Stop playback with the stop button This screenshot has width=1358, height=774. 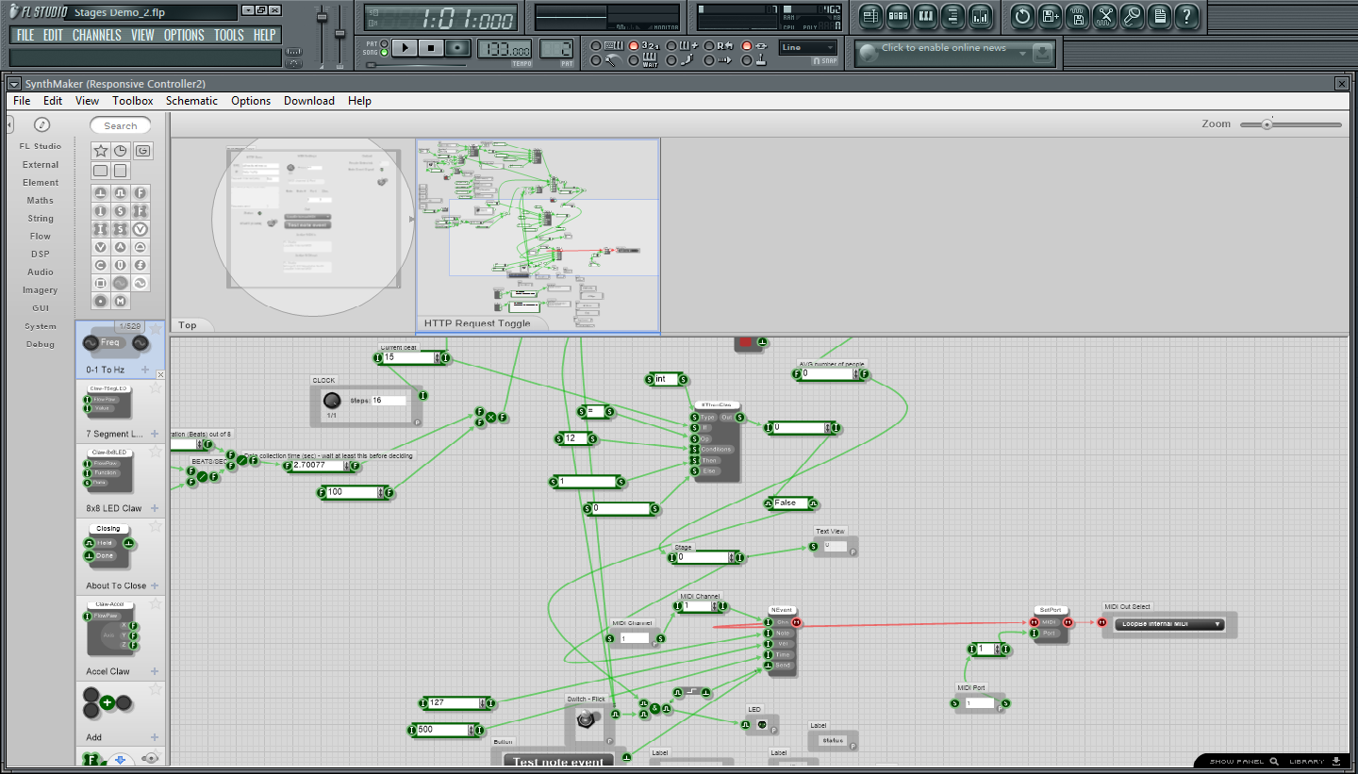[431, 48]
